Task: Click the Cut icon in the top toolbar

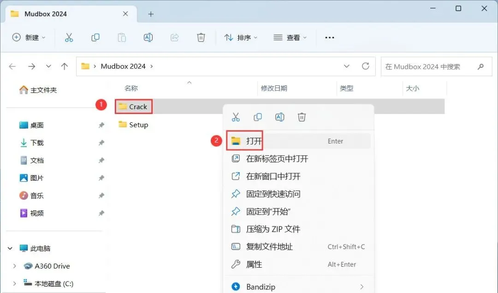Action: 69,37
